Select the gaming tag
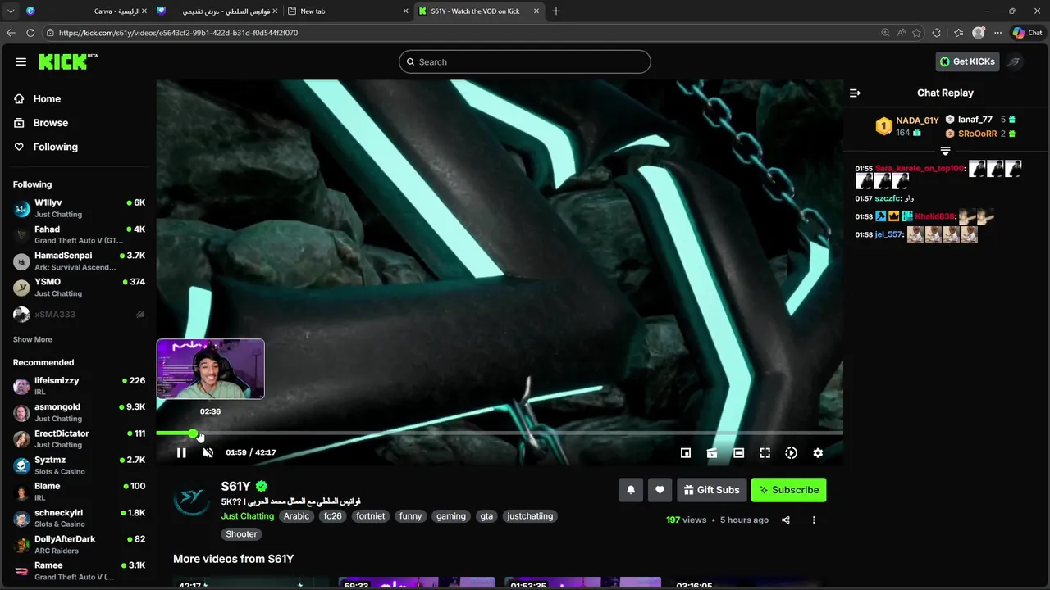This screenshot has height=590, width=1050. tap(451, 516)
